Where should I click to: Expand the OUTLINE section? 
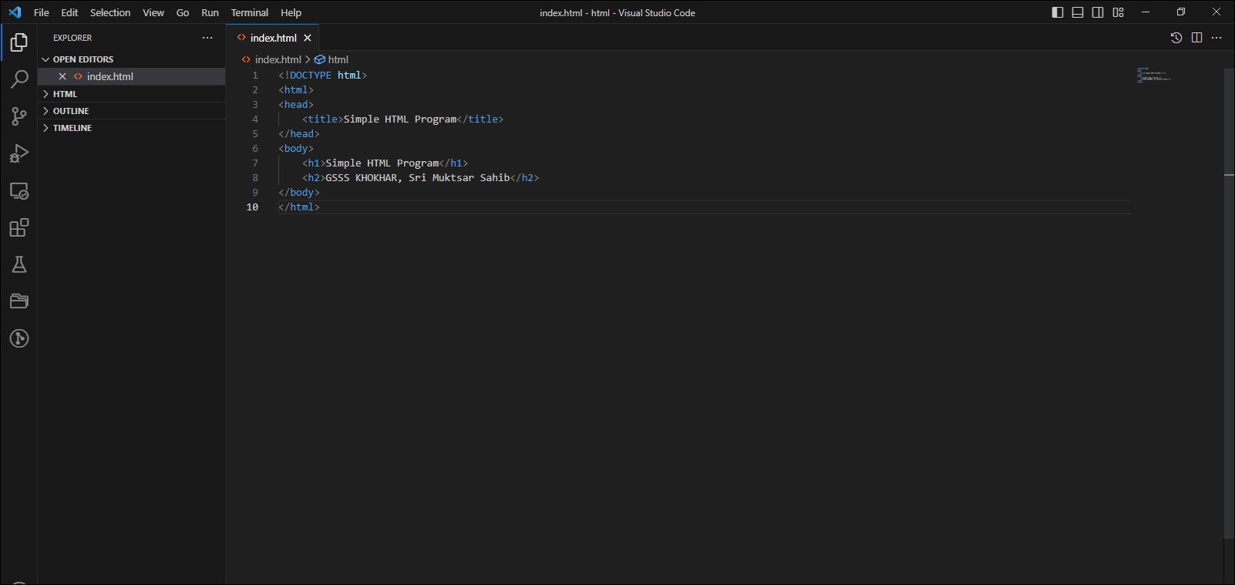[x=71, y=111]
